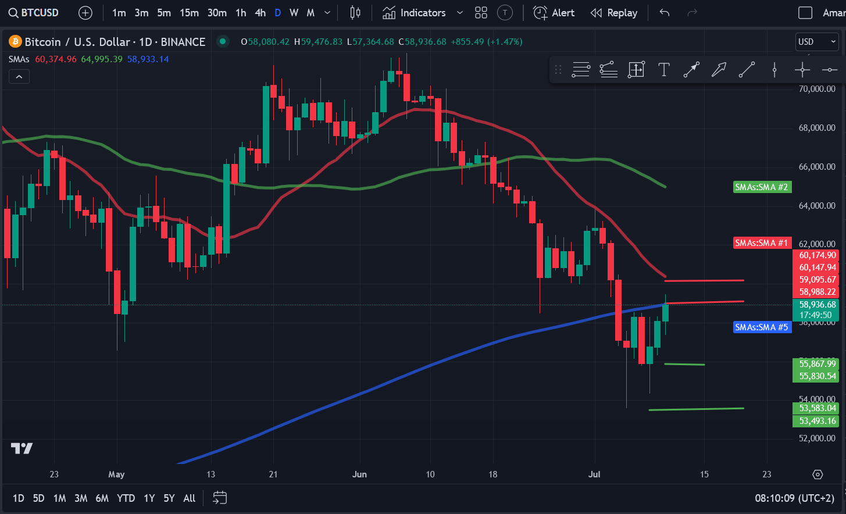Expand the favorite indicators dropdown arrow
846x514 pixels.
460,13
